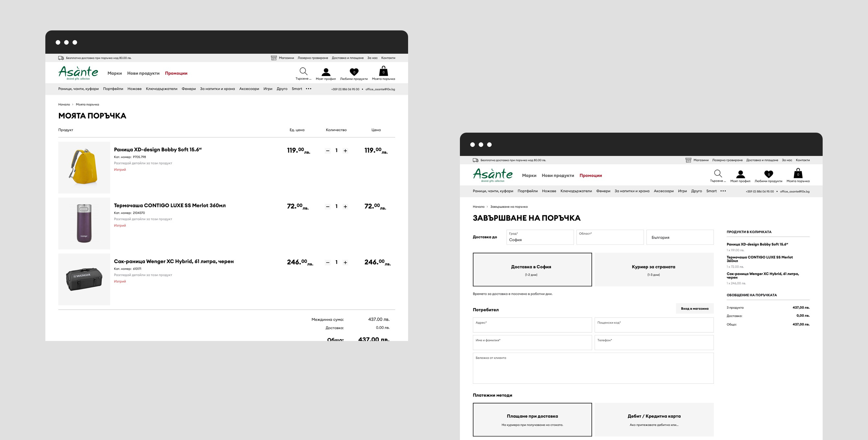Select Куриер за страната delivery option
Screen dimensions: 868x440
pos(653,269)
